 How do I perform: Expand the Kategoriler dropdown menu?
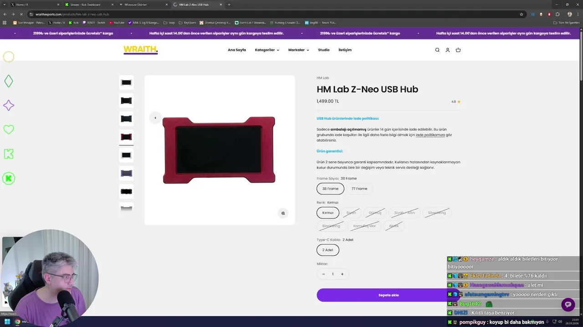pyautogui.click(x=267, y=50)
